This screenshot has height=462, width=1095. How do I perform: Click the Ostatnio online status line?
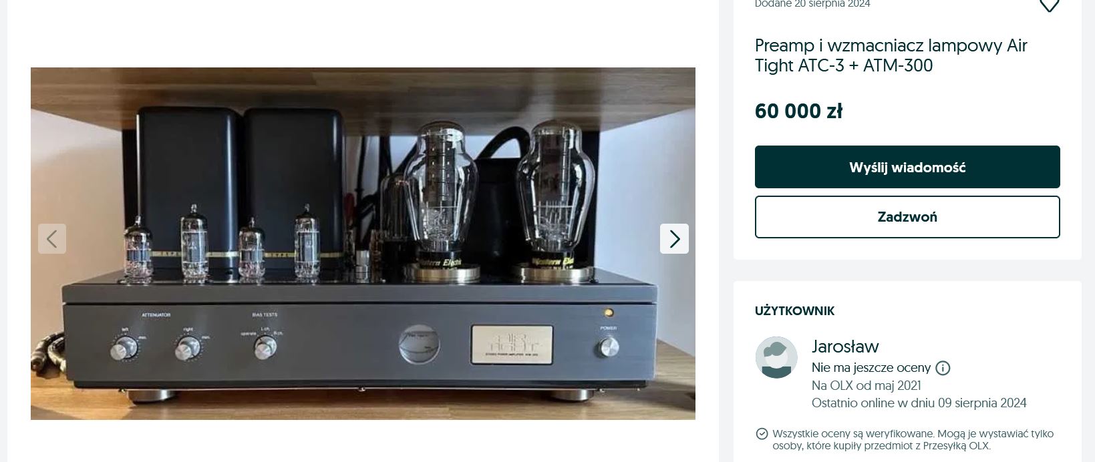919,403
